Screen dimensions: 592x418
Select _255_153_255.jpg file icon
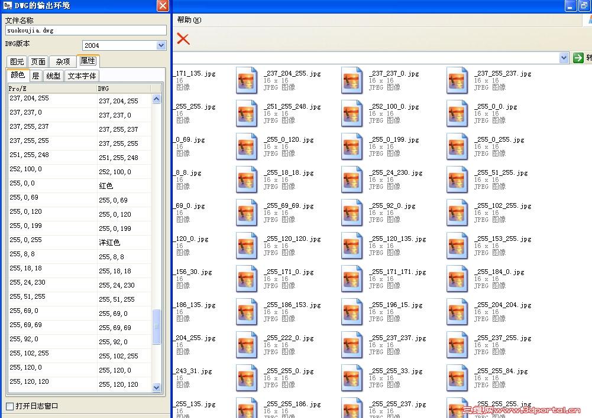click(457, 246)
